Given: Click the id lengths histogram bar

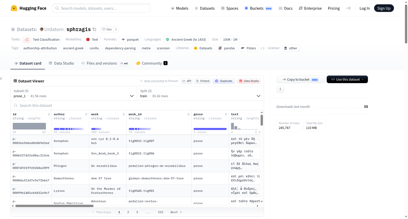Looking at the screenshot, I should click(29, 126).
